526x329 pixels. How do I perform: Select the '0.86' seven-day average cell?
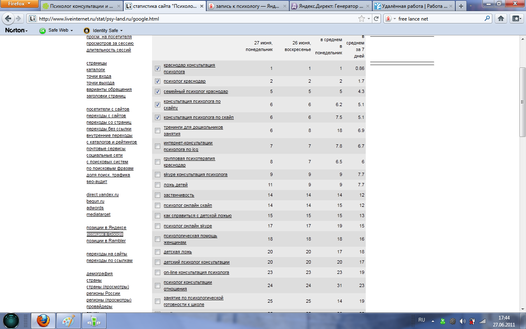point(360,69)
